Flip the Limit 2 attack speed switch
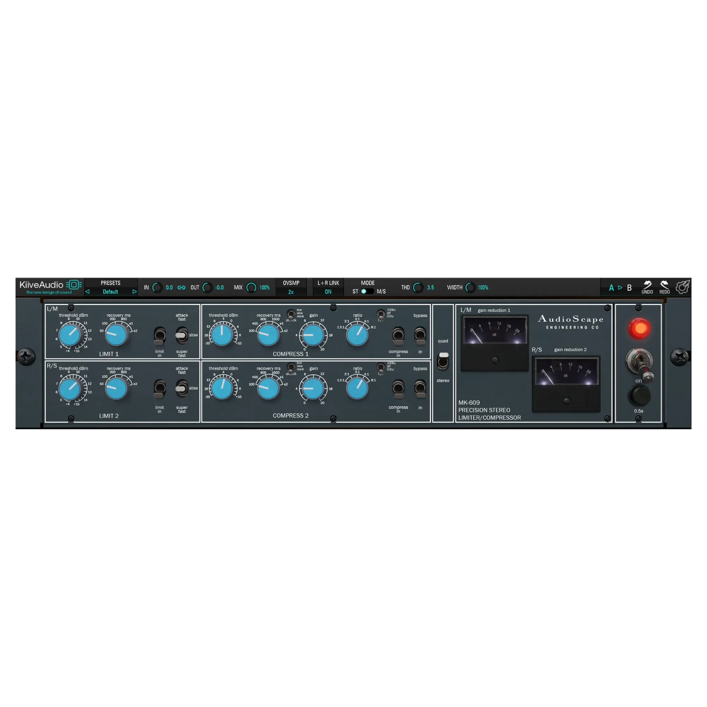This screenshot has width=707, height=707. 182,388
